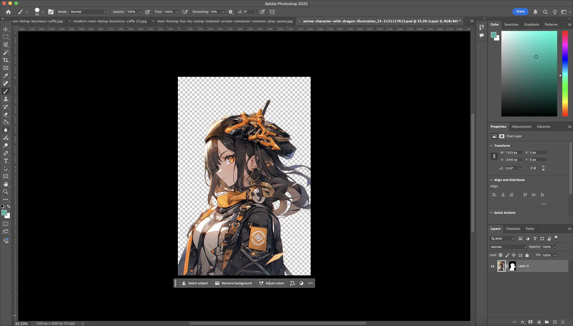Click the Add layer mask icon

pos(530,322)
